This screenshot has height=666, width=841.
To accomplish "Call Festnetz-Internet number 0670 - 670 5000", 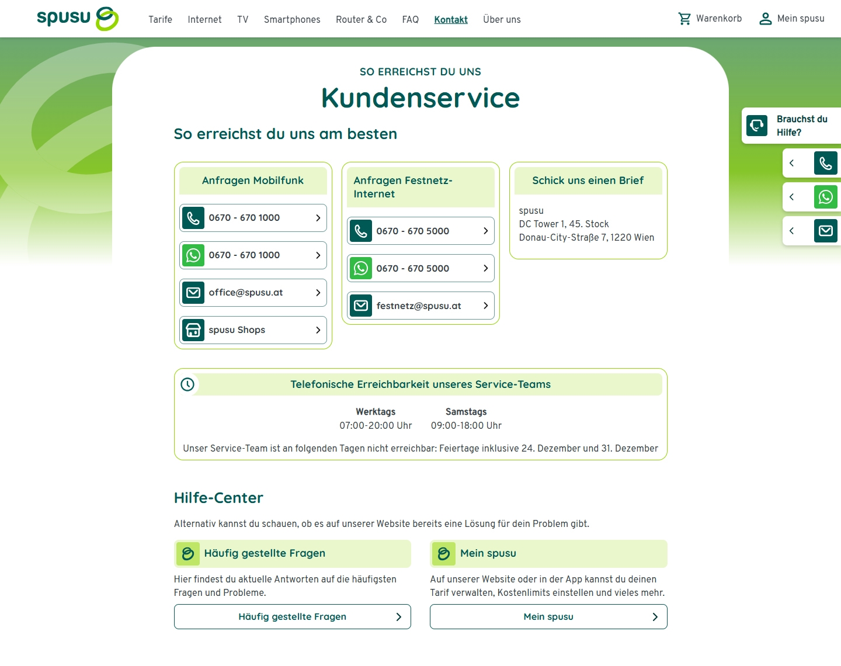I will click(420, 231).
